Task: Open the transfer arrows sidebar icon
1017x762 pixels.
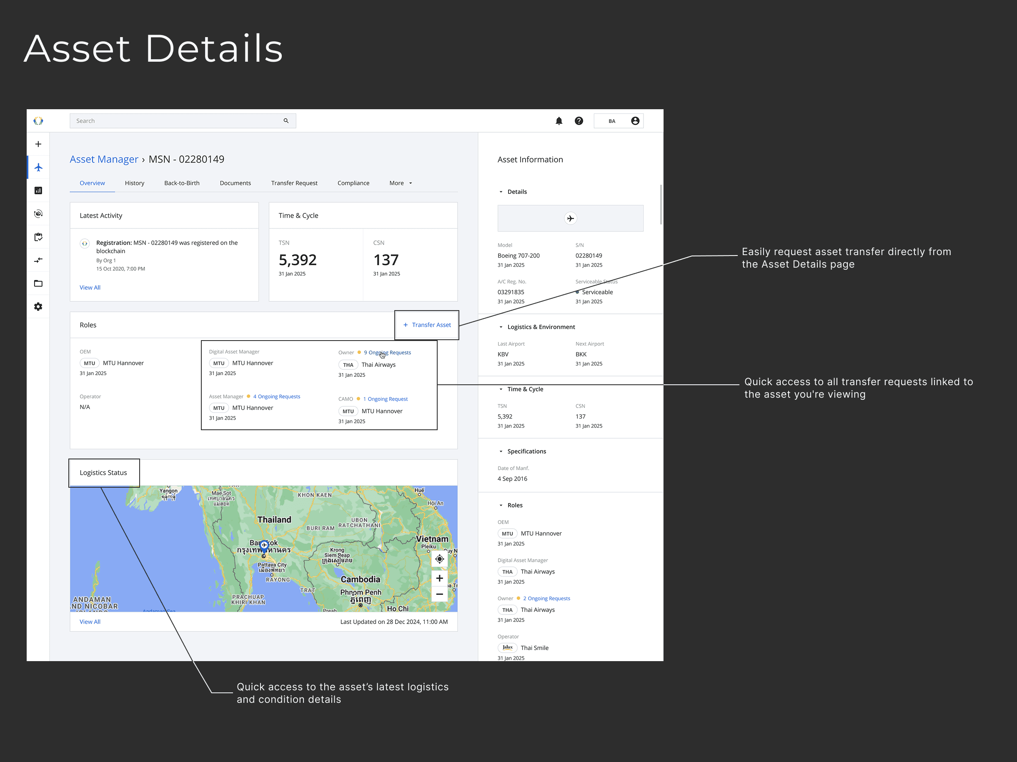Action: coord(38,260)
